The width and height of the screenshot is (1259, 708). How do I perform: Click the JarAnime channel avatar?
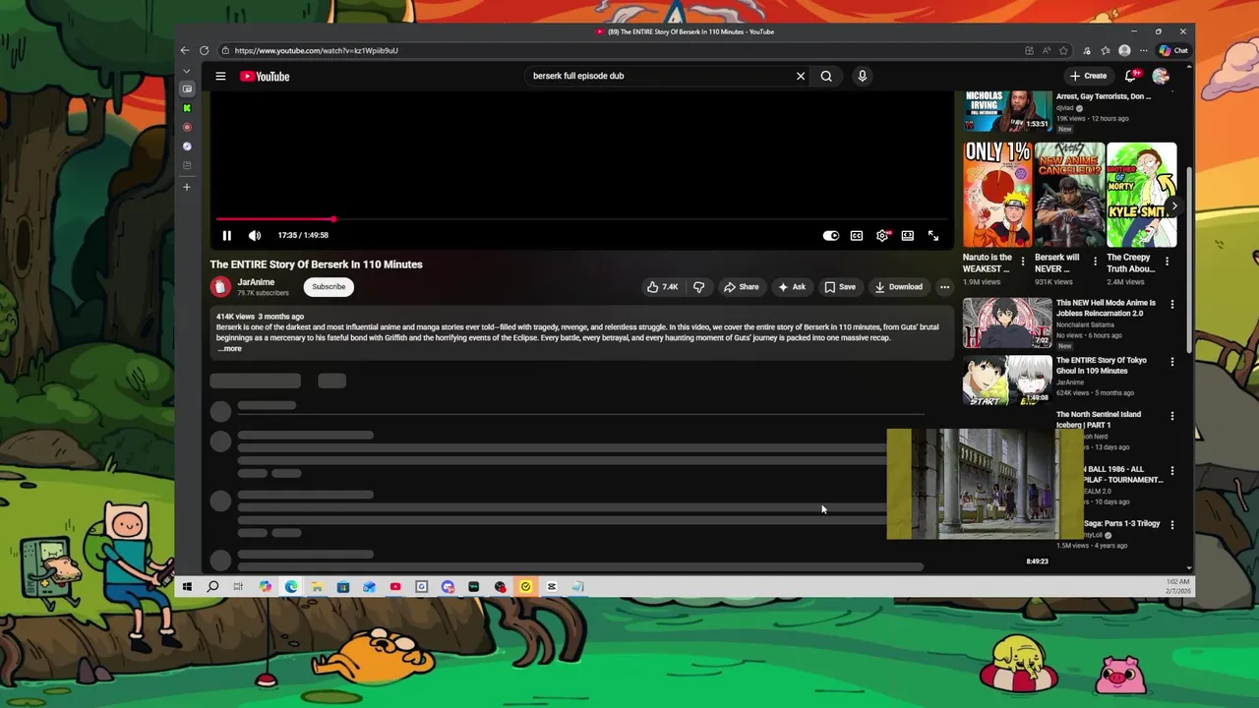[x=220, y=286]
